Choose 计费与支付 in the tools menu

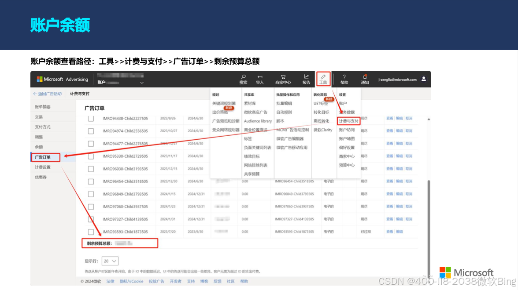coord(348,121)
